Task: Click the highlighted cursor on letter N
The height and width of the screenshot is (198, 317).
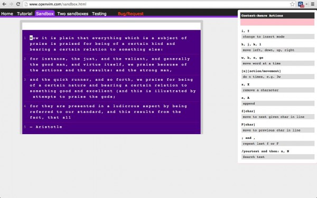Action: click(x=31, y=38)
